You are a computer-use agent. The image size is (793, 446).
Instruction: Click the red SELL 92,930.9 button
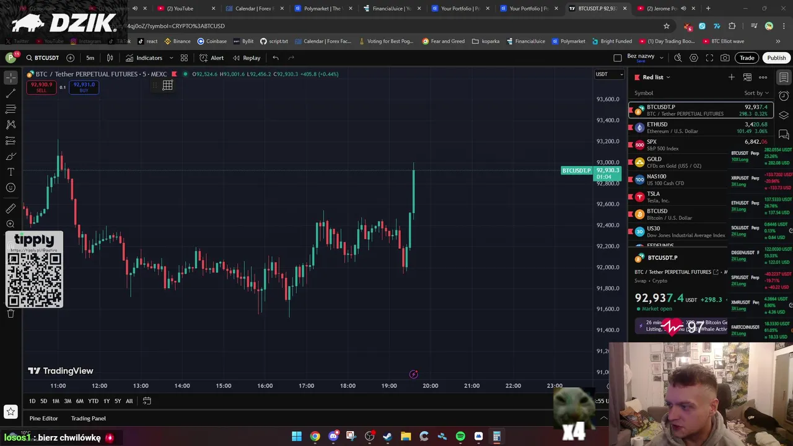pos(41,87)
